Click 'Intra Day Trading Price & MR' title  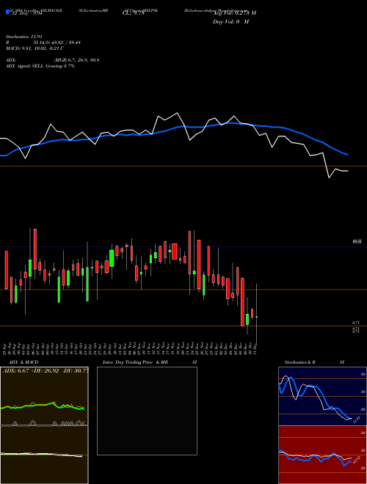click(x=135, y=362)
